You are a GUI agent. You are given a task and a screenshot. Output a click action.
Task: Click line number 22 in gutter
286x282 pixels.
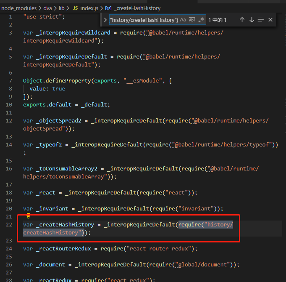point(9,225)
